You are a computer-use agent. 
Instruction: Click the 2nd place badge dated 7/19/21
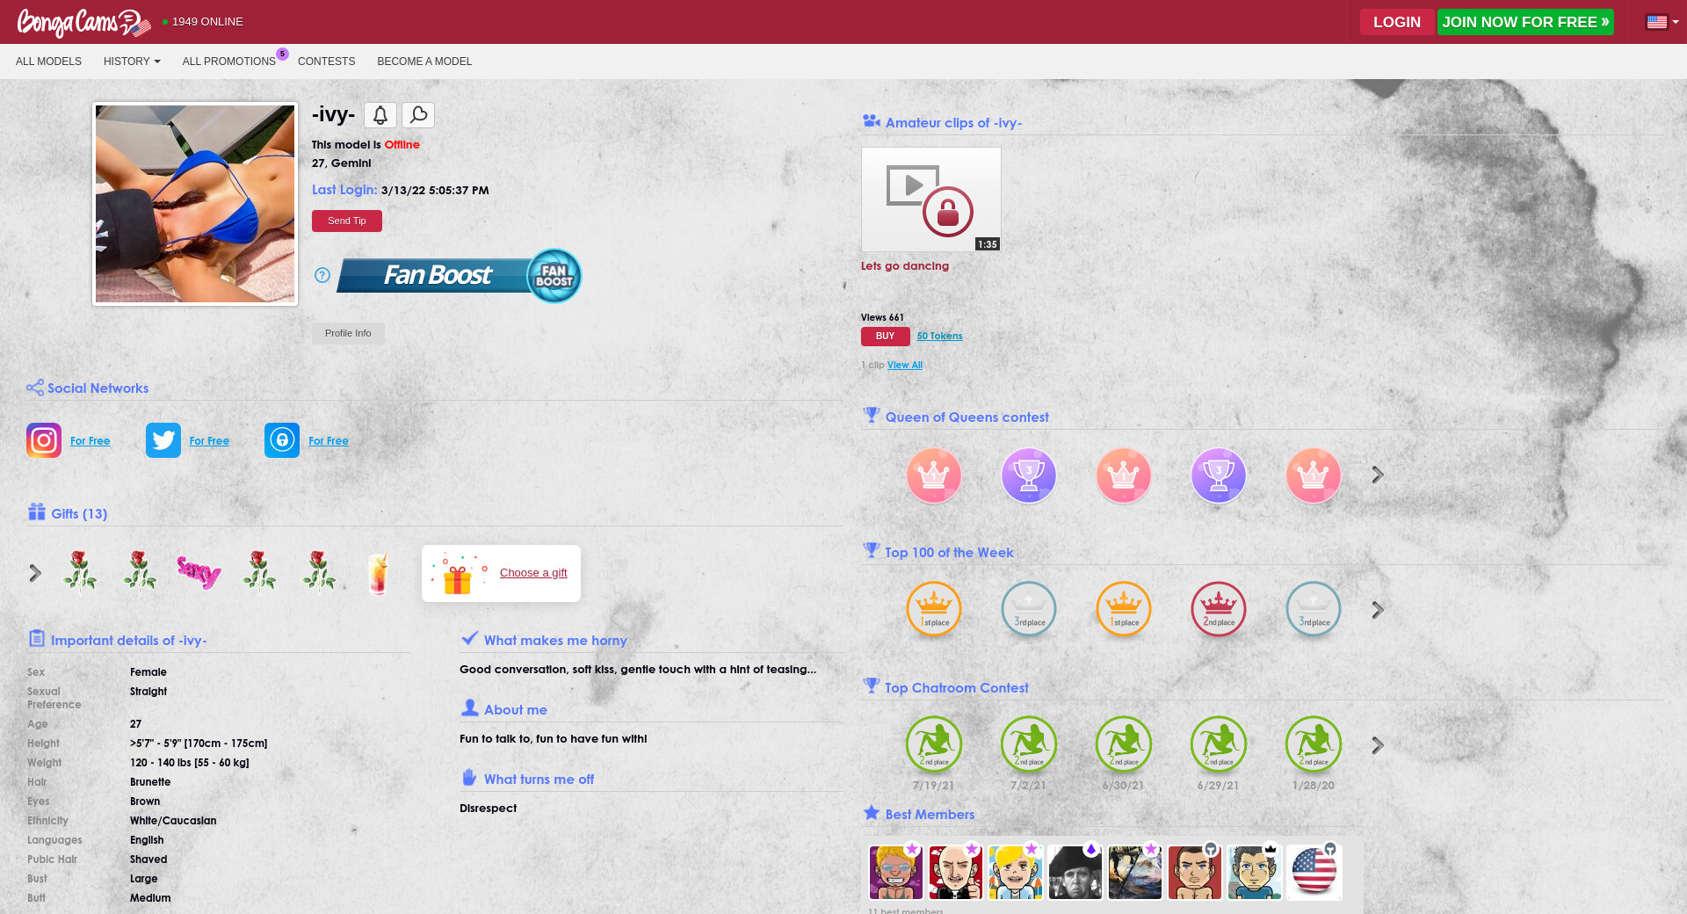tap(933, 744)
